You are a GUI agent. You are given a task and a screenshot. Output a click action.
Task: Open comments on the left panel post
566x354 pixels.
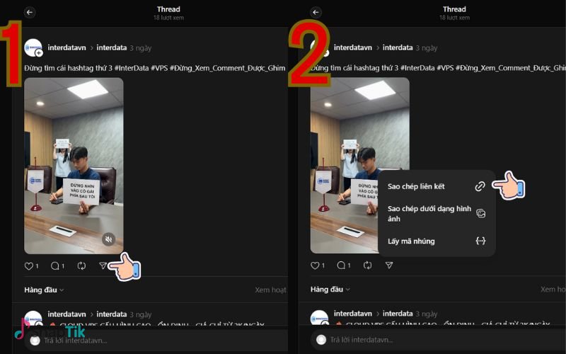[55, 265]
